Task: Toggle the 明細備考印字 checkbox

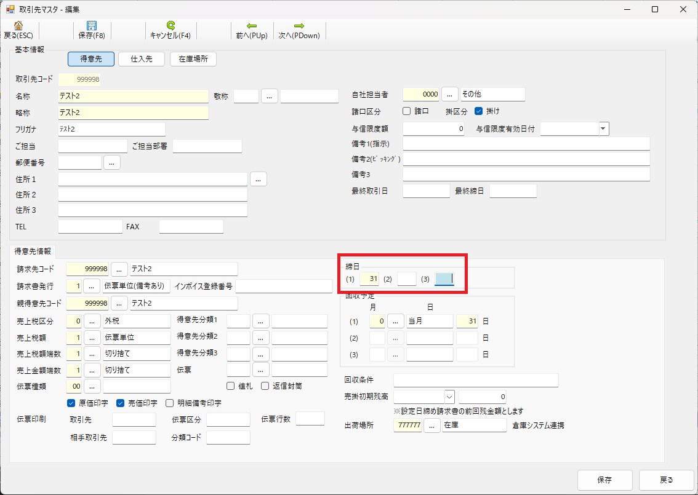Action: [x=170, y=403]
